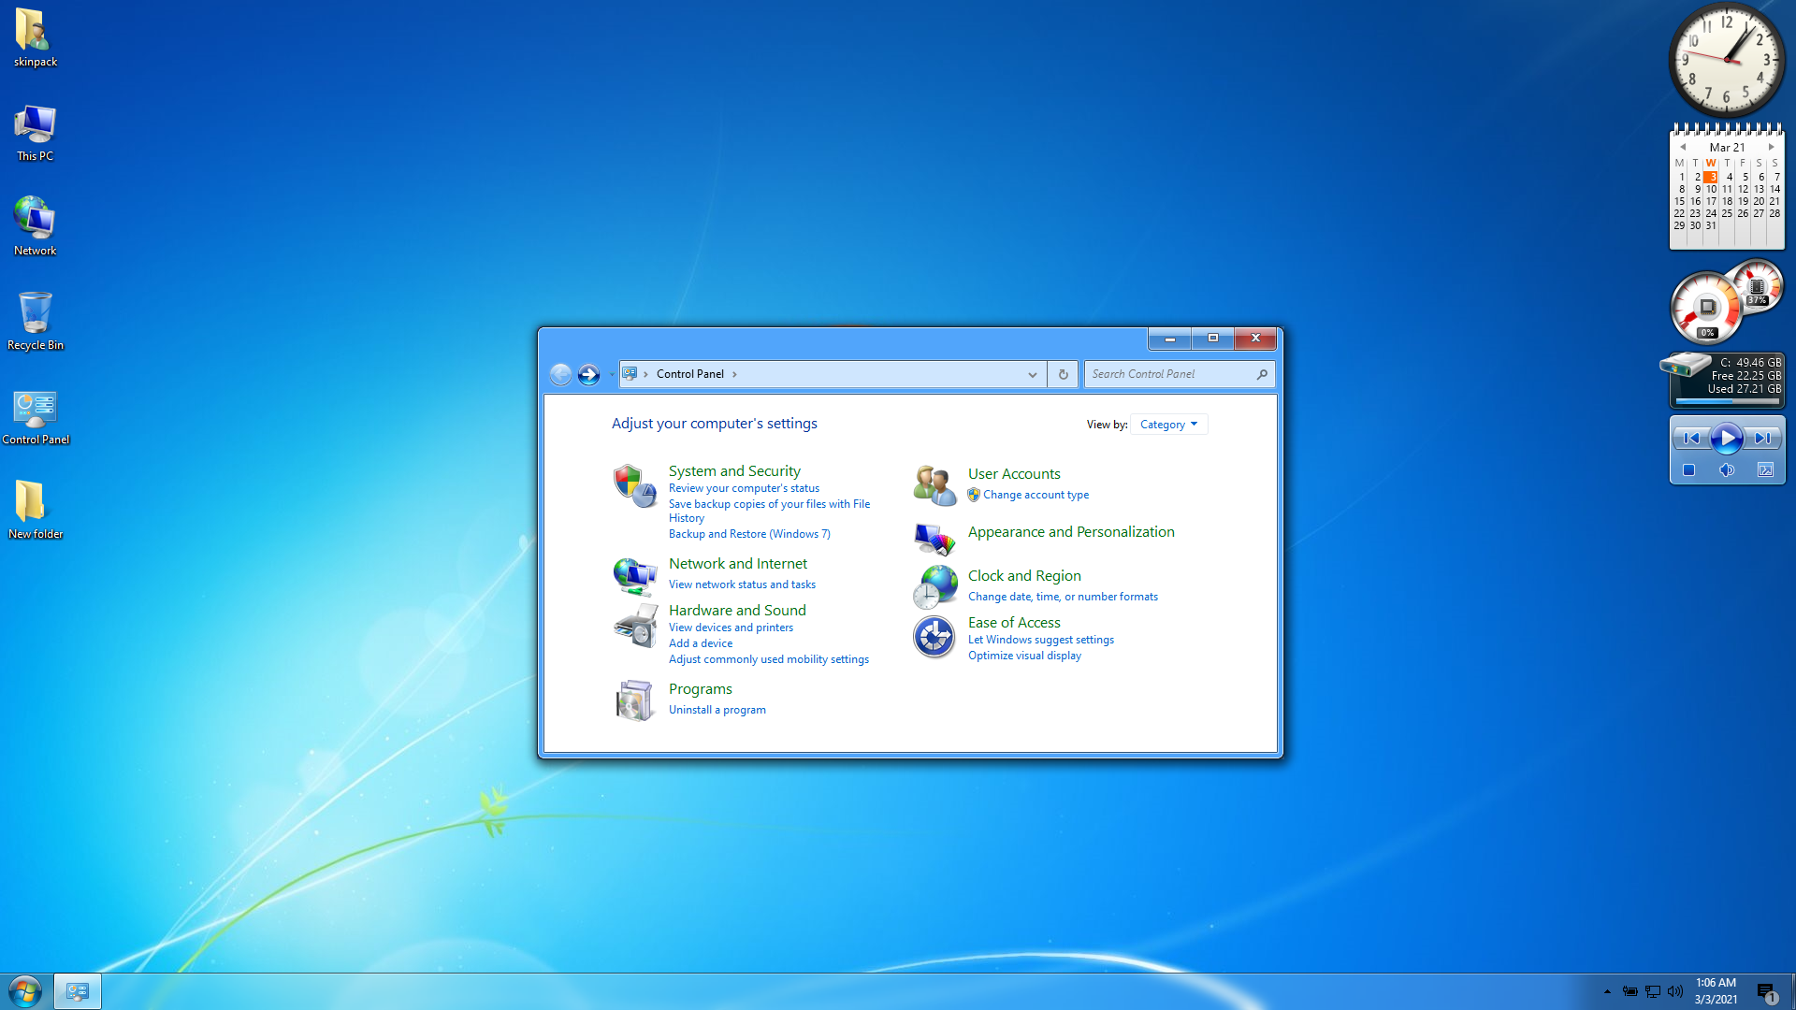Click the Network and Internet globe icon
The image size is (1796, 1010).
click(634, 575)
